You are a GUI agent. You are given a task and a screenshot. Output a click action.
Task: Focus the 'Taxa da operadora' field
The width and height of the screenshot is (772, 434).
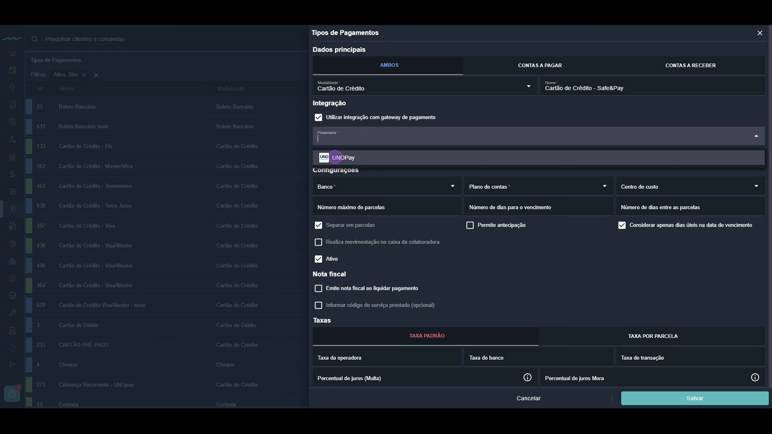pyautogui.click(x=387, y=357)
